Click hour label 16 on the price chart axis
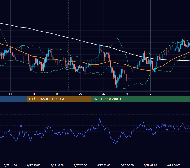The height and width of the screenshot is (168, 190). pyautogui.click(x=34, y=94)
